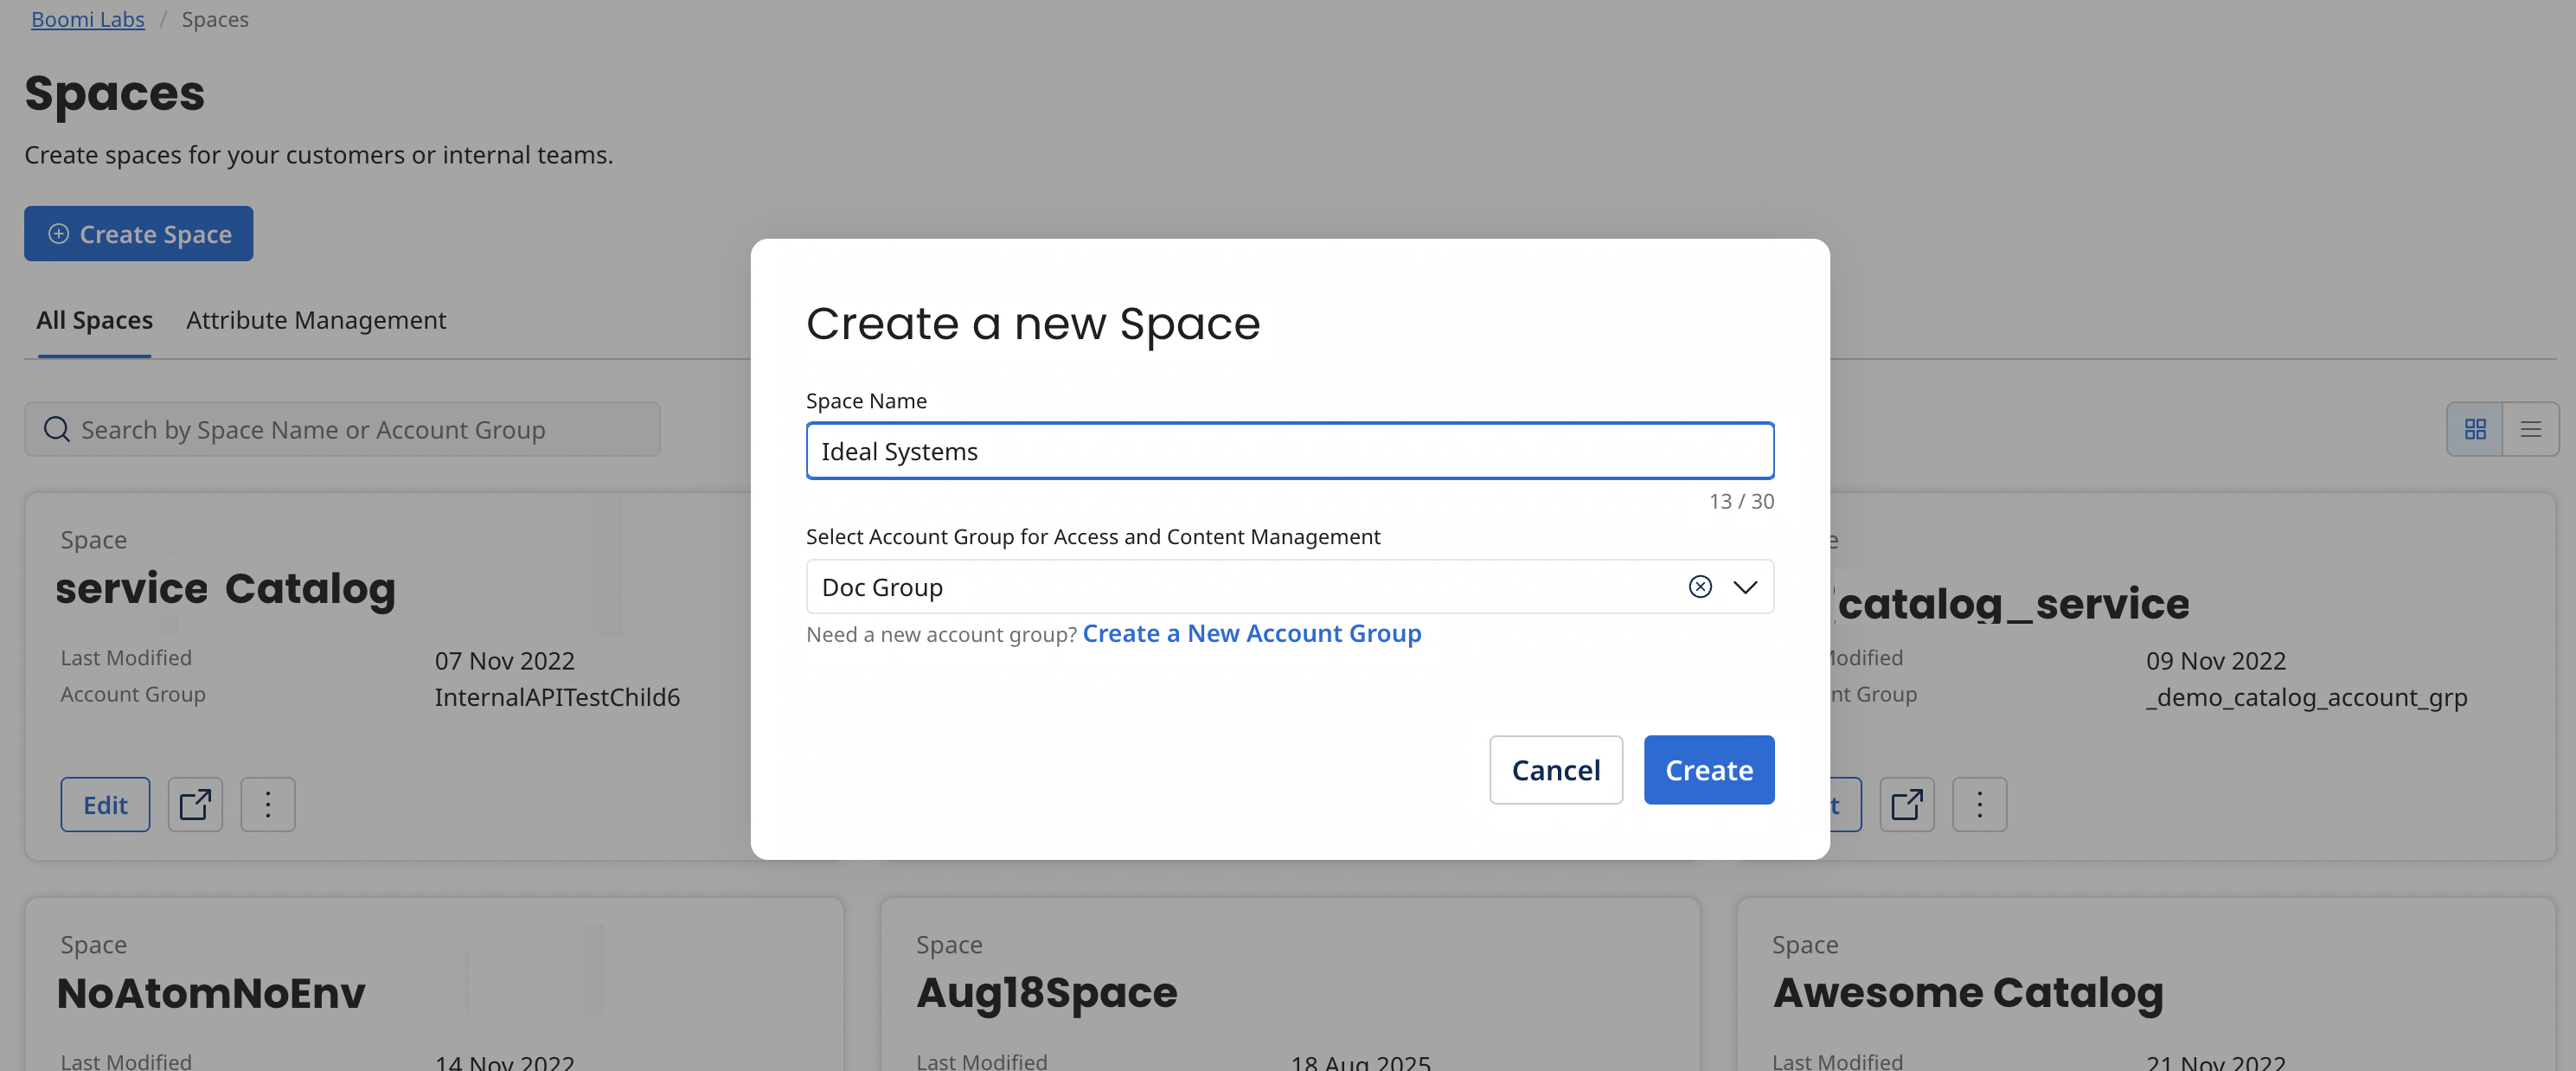The height and width of the screenshot is (1071, 2576).
Task: Select the All Spaces tab
Action: click(x=94, y=320)
